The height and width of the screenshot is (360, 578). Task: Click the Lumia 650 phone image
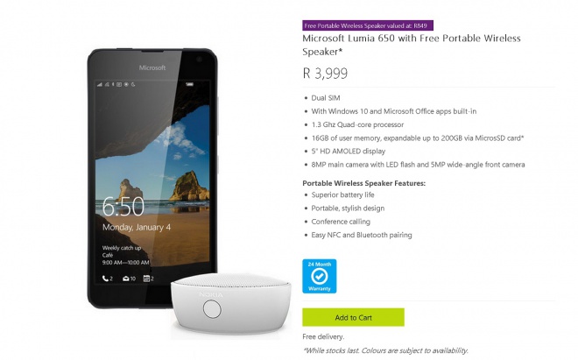152,178
